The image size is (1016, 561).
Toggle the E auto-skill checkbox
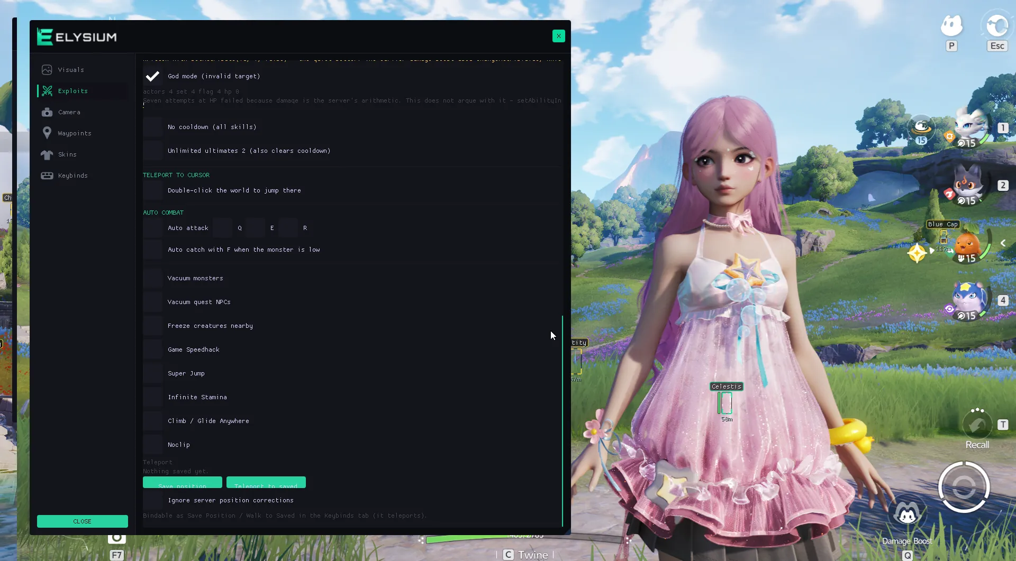[x=255, y=228]
